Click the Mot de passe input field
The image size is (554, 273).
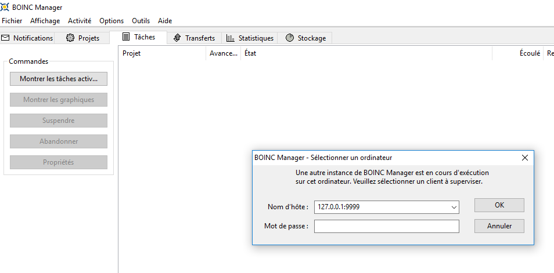(387, 227)
